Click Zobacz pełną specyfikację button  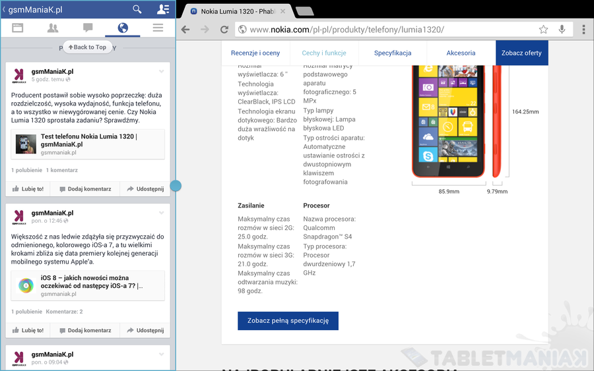click(x=288, y=321)
